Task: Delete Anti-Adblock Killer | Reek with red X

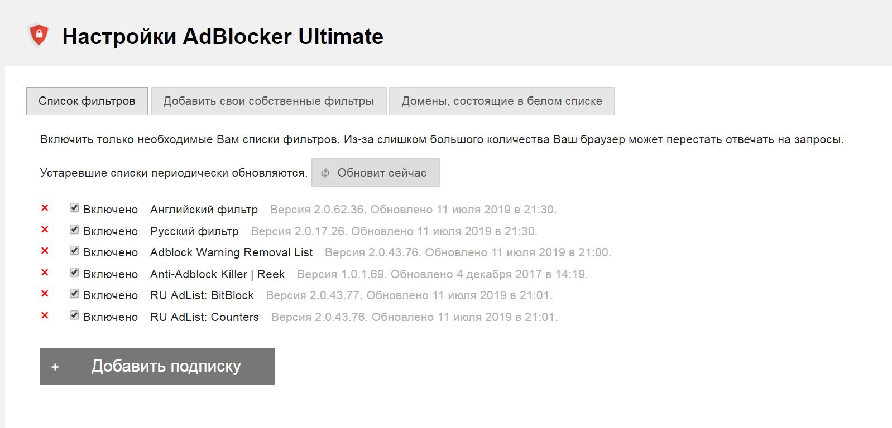Action: pyautogui.click(x=45, y=273)
